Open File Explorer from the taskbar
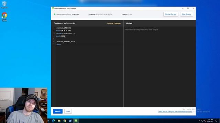The height and width of the screenshot is (123, 220). [x=59, y=121]
